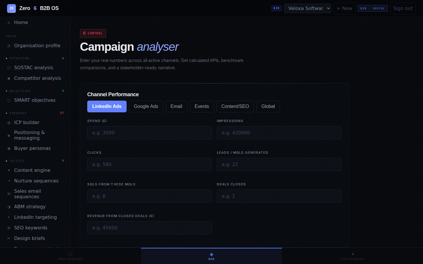The height and width of the screenshot is (264, 423).
Task: Focus the Spend (£) input field
Action: [150, 133]
